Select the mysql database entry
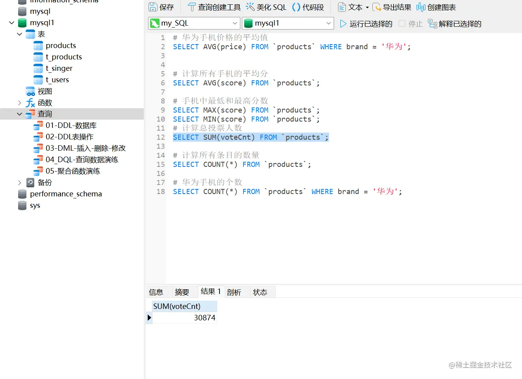This screenshot has width=522, height=379. coord(40,11)
